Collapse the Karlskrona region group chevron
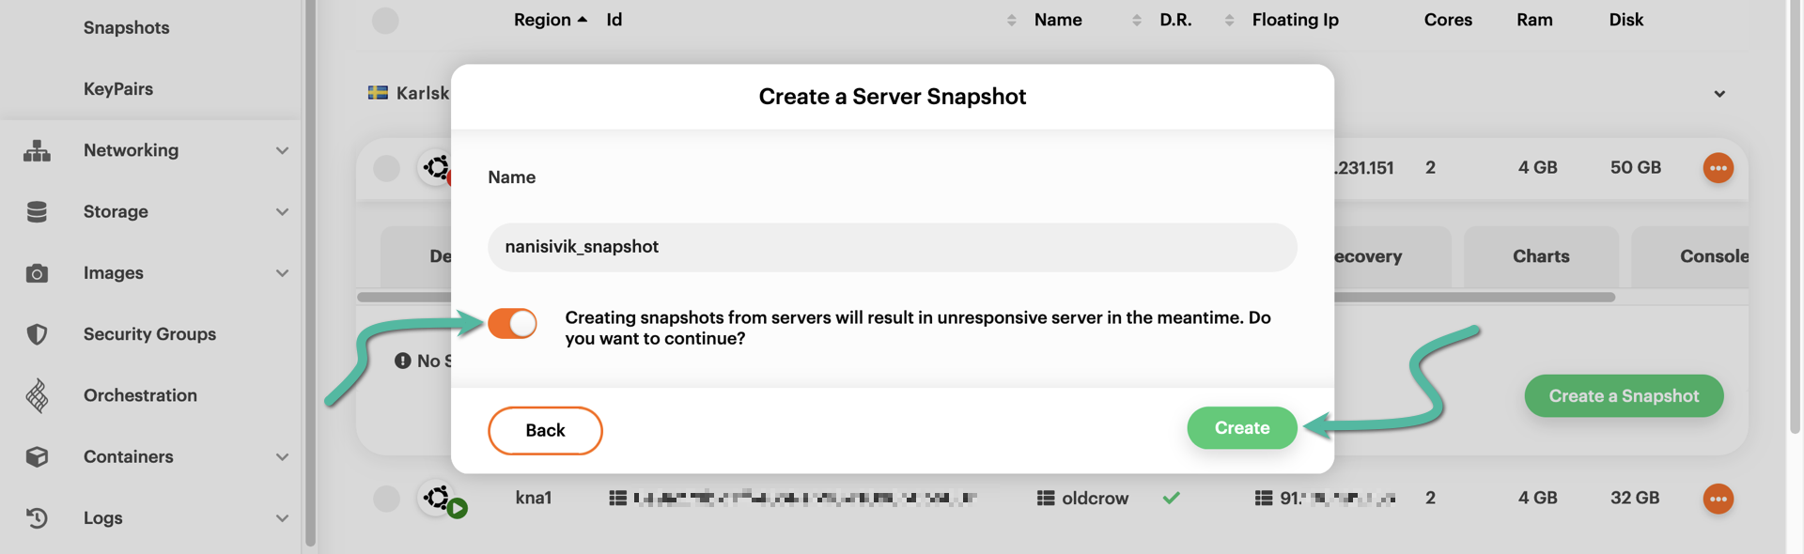 (x=1718, y=94)
